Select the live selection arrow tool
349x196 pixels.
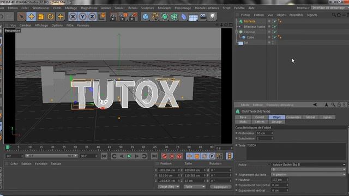click(x=22, y=17)
